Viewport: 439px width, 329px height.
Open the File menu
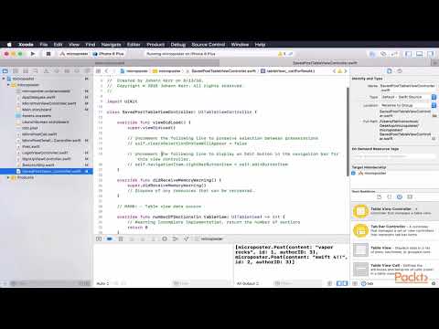point(44,45)
